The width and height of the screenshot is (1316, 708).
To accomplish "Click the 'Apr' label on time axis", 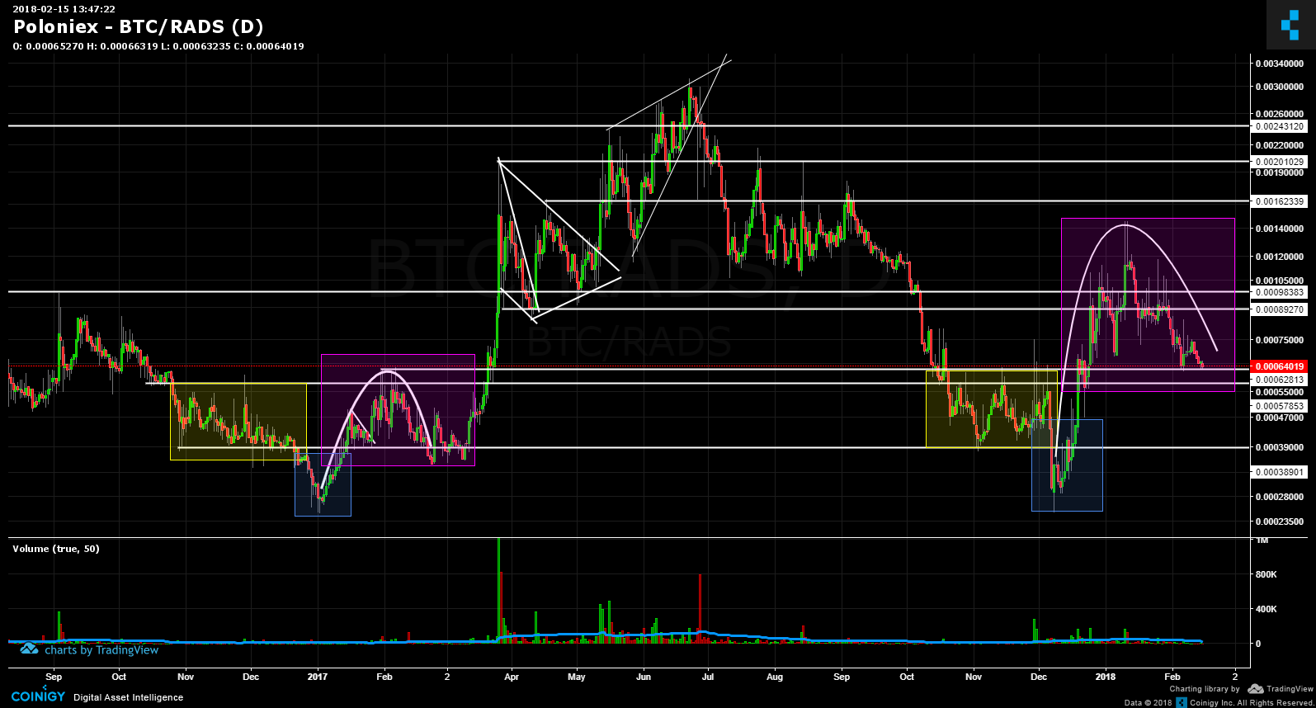I will [x=512, y=677].
